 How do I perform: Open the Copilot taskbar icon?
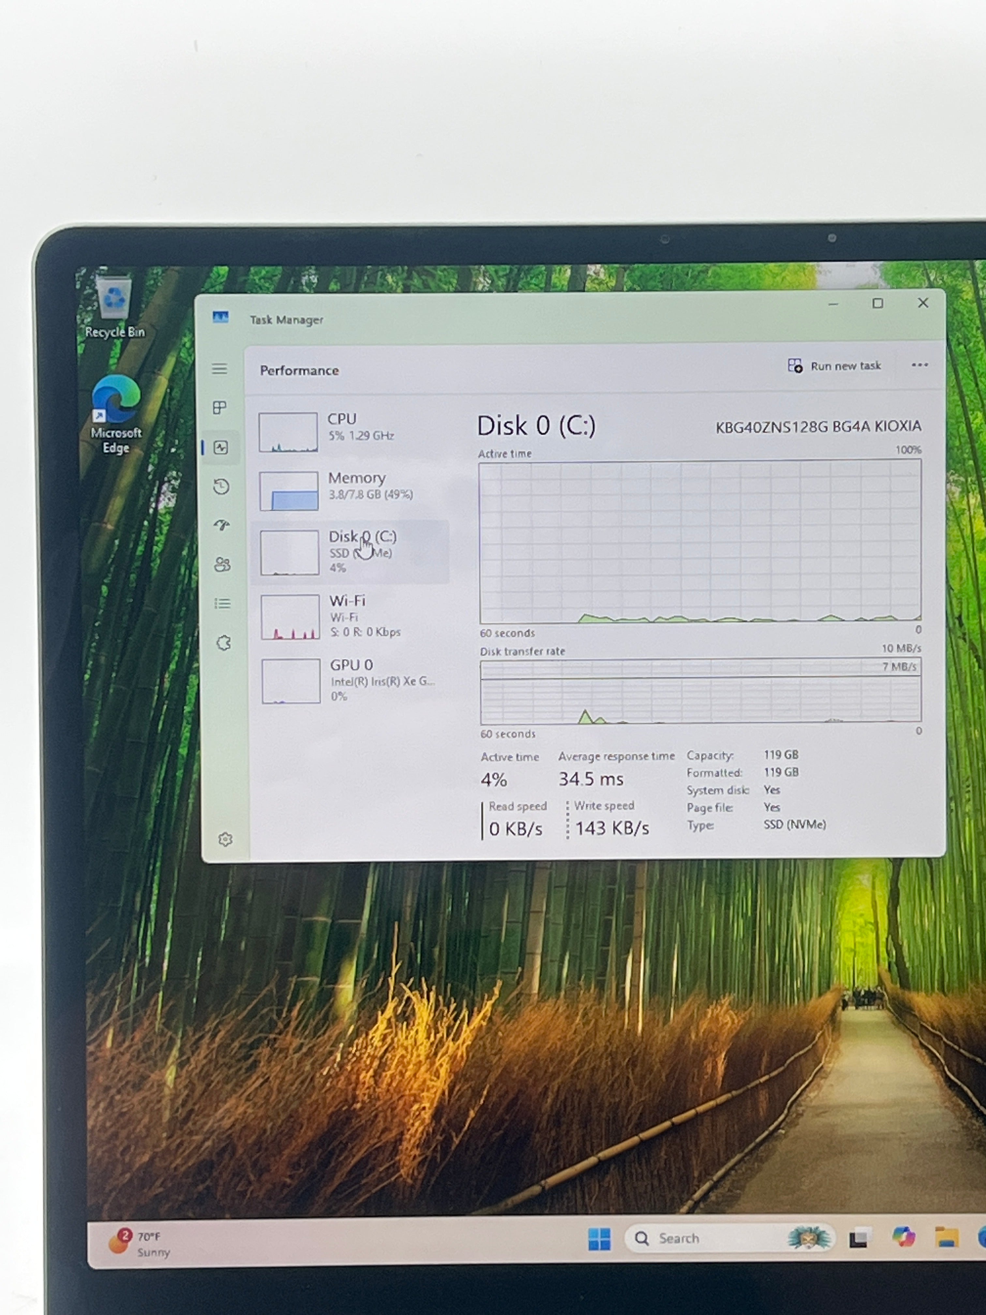coord(904,1237)
